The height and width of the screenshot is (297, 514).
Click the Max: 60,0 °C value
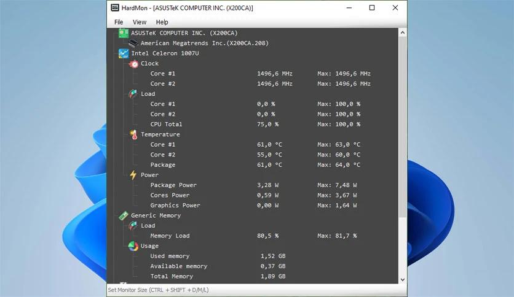click(339, 155)
